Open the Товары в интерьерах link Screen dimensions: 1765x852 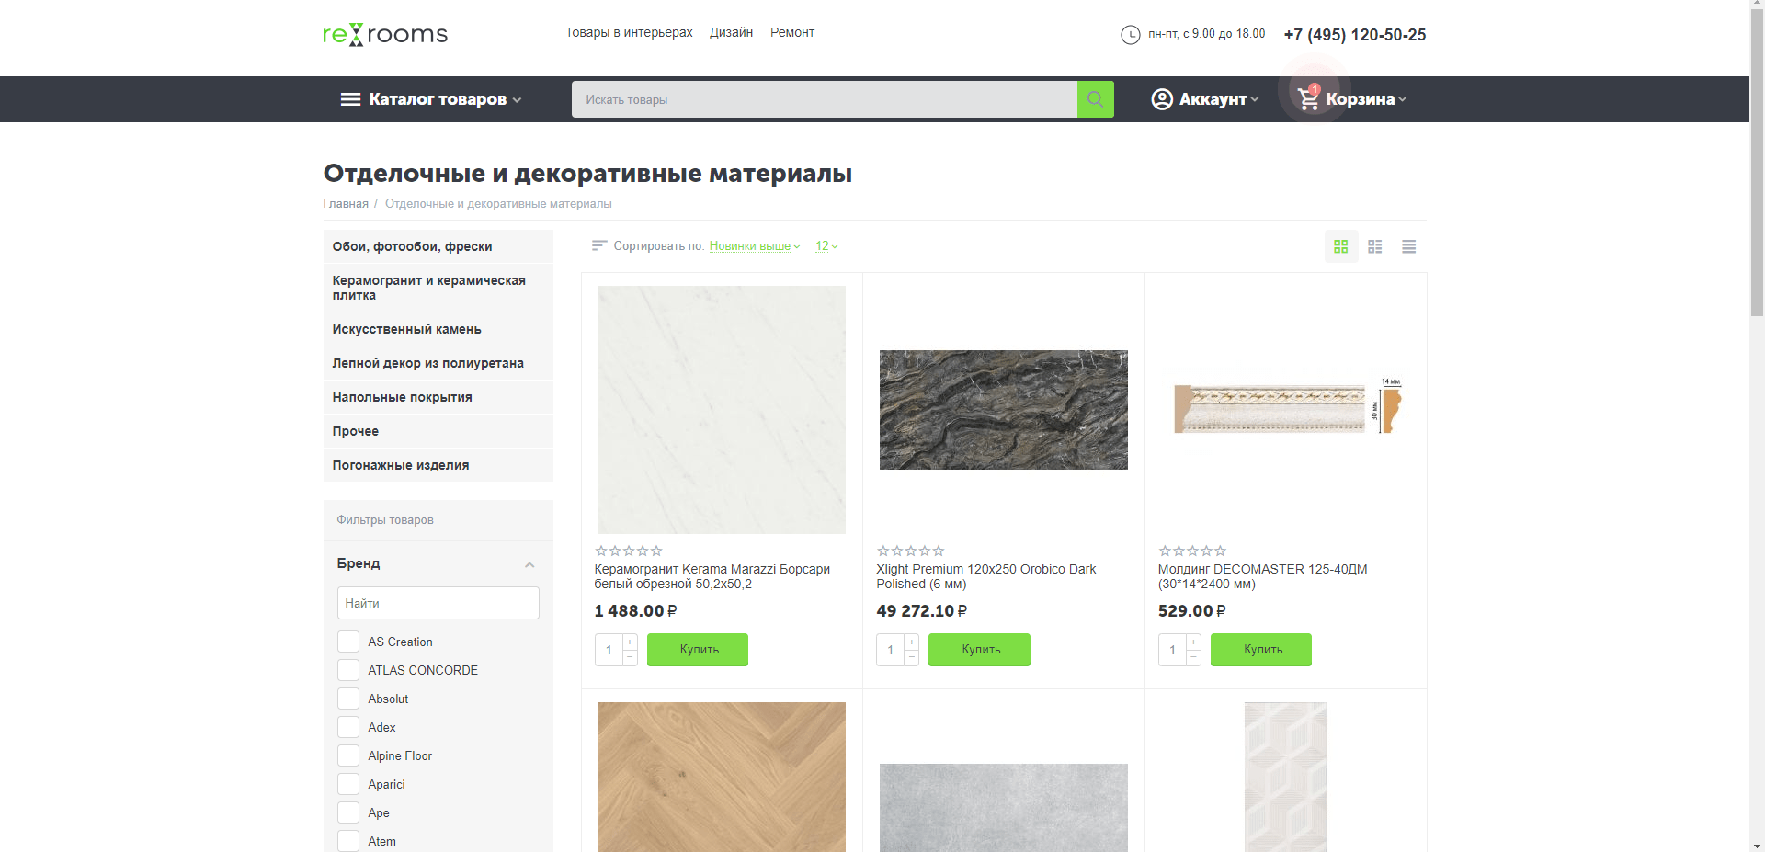629,32
